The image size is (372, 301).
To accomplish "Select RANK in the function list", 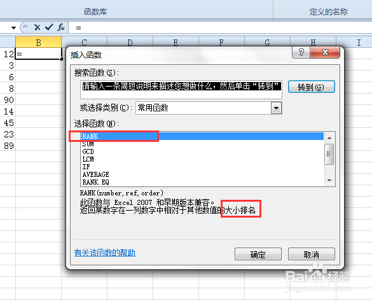I will coord(203,136).
